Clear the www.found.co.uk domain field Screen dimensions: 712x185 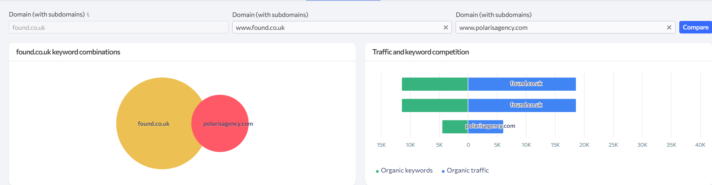tap(445, 27)
